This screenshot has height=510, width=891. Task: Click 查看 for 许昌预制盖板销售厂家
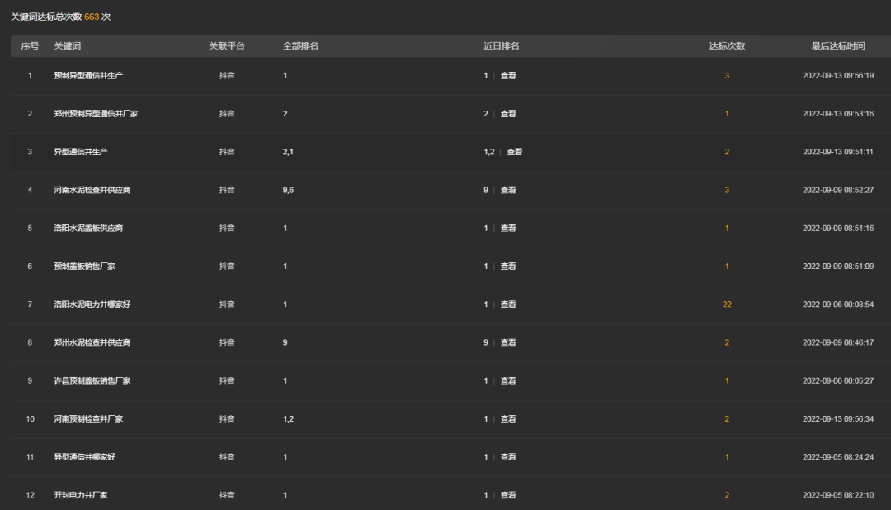point(508,381)
